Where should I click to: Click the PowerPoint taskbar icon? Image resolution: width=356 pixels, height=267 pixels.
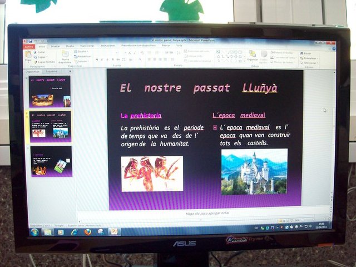114,231
